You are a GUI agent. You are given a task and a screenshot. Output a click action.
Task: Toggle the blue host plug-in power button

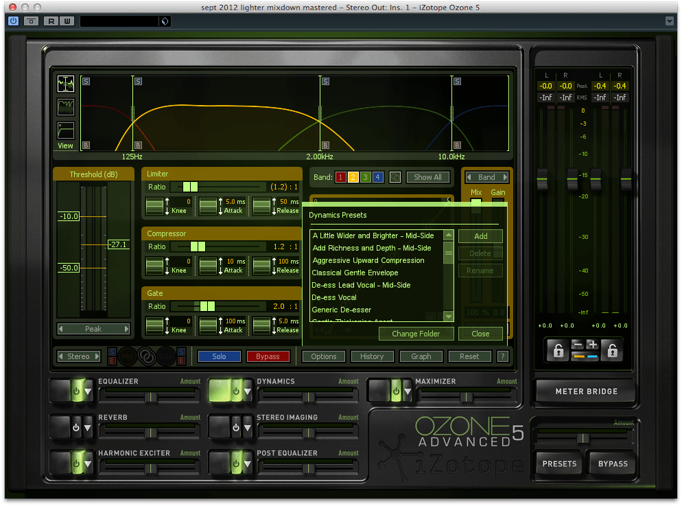click(x=14, y=21)
